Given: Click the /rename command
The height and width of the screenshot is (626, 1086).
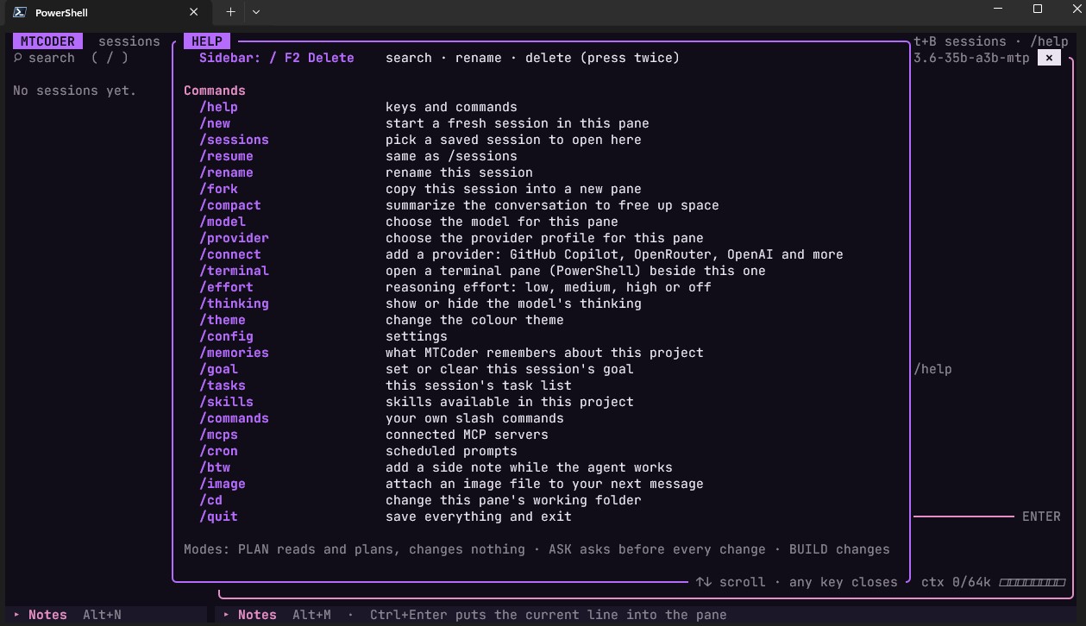Looking at the screenshot, I should point(226,172).
